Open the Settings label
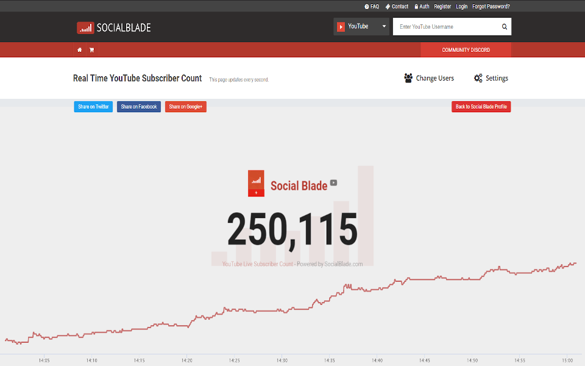 (497, 78)
